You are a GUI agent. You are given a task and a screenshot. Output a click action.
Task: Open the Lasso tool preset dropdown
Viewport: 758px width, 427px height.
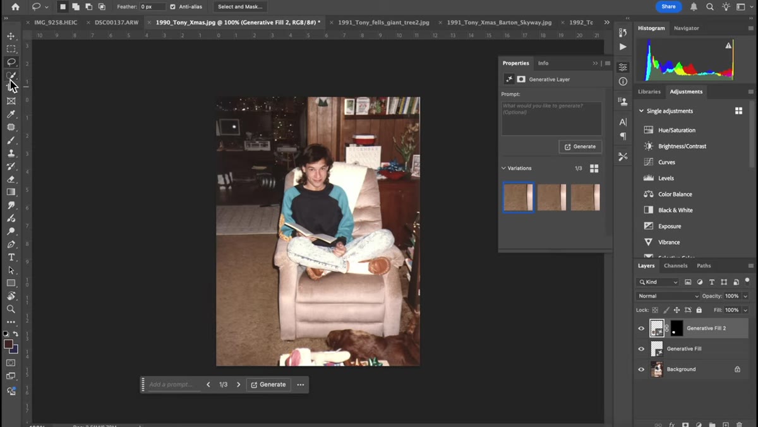[47, 7]
